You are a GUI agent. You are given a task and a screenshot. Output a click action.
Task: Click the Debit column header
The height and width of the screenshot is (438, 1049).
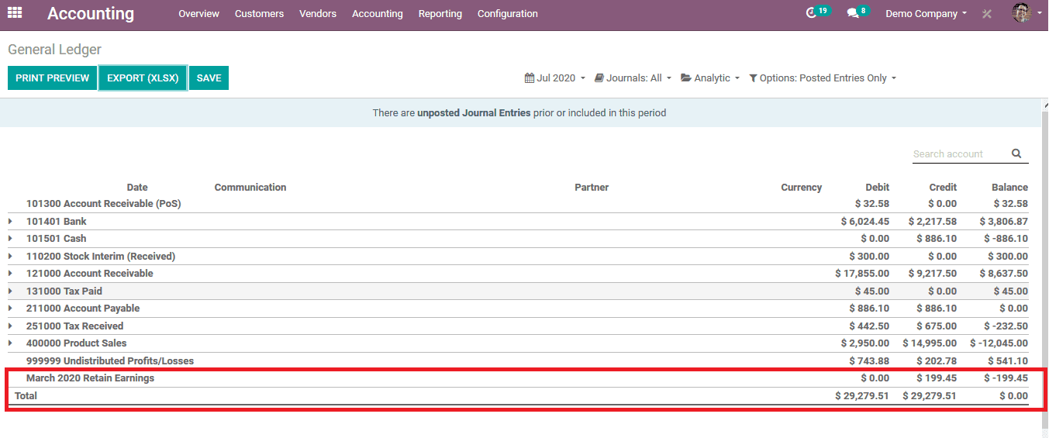[x=877, y=188]
